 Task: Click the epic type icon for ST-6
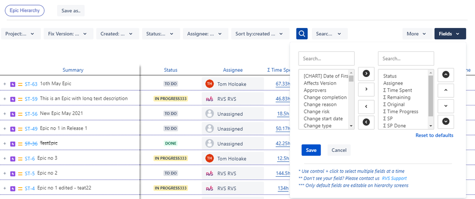pyautogui.click(x=13, y=159)
